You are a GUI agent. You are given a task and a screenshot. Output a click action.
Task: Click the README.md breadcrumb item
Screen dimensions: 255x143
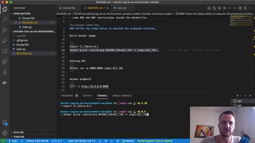pyautogui.click(x=64, y=14)
